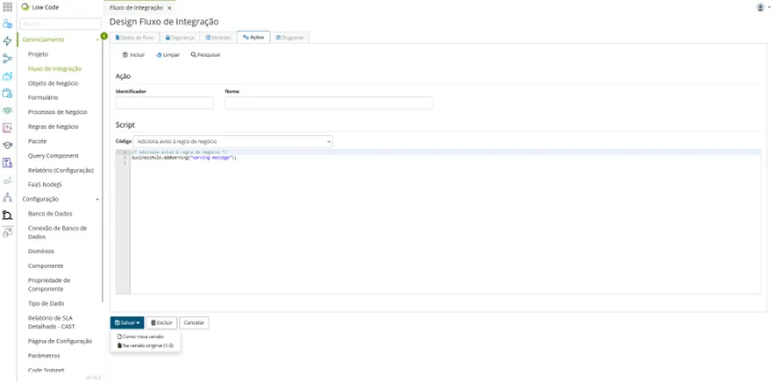Open Conexão de Banco de Dados
This screenshot has width=777, height=382.
[58, 232]
